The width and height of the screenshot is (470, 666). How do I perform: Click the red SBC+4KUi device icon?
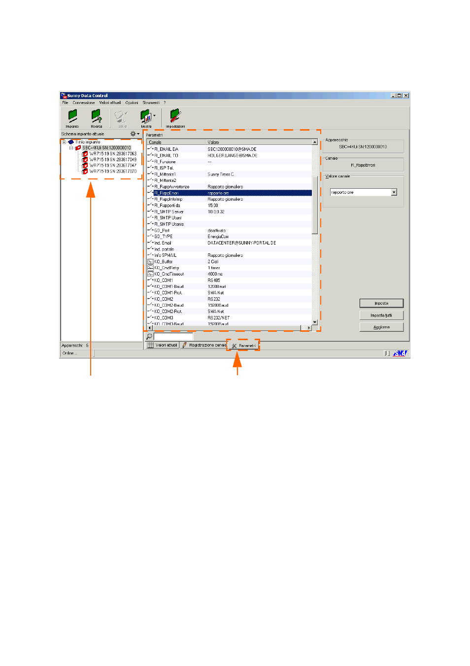click(78, 148)
